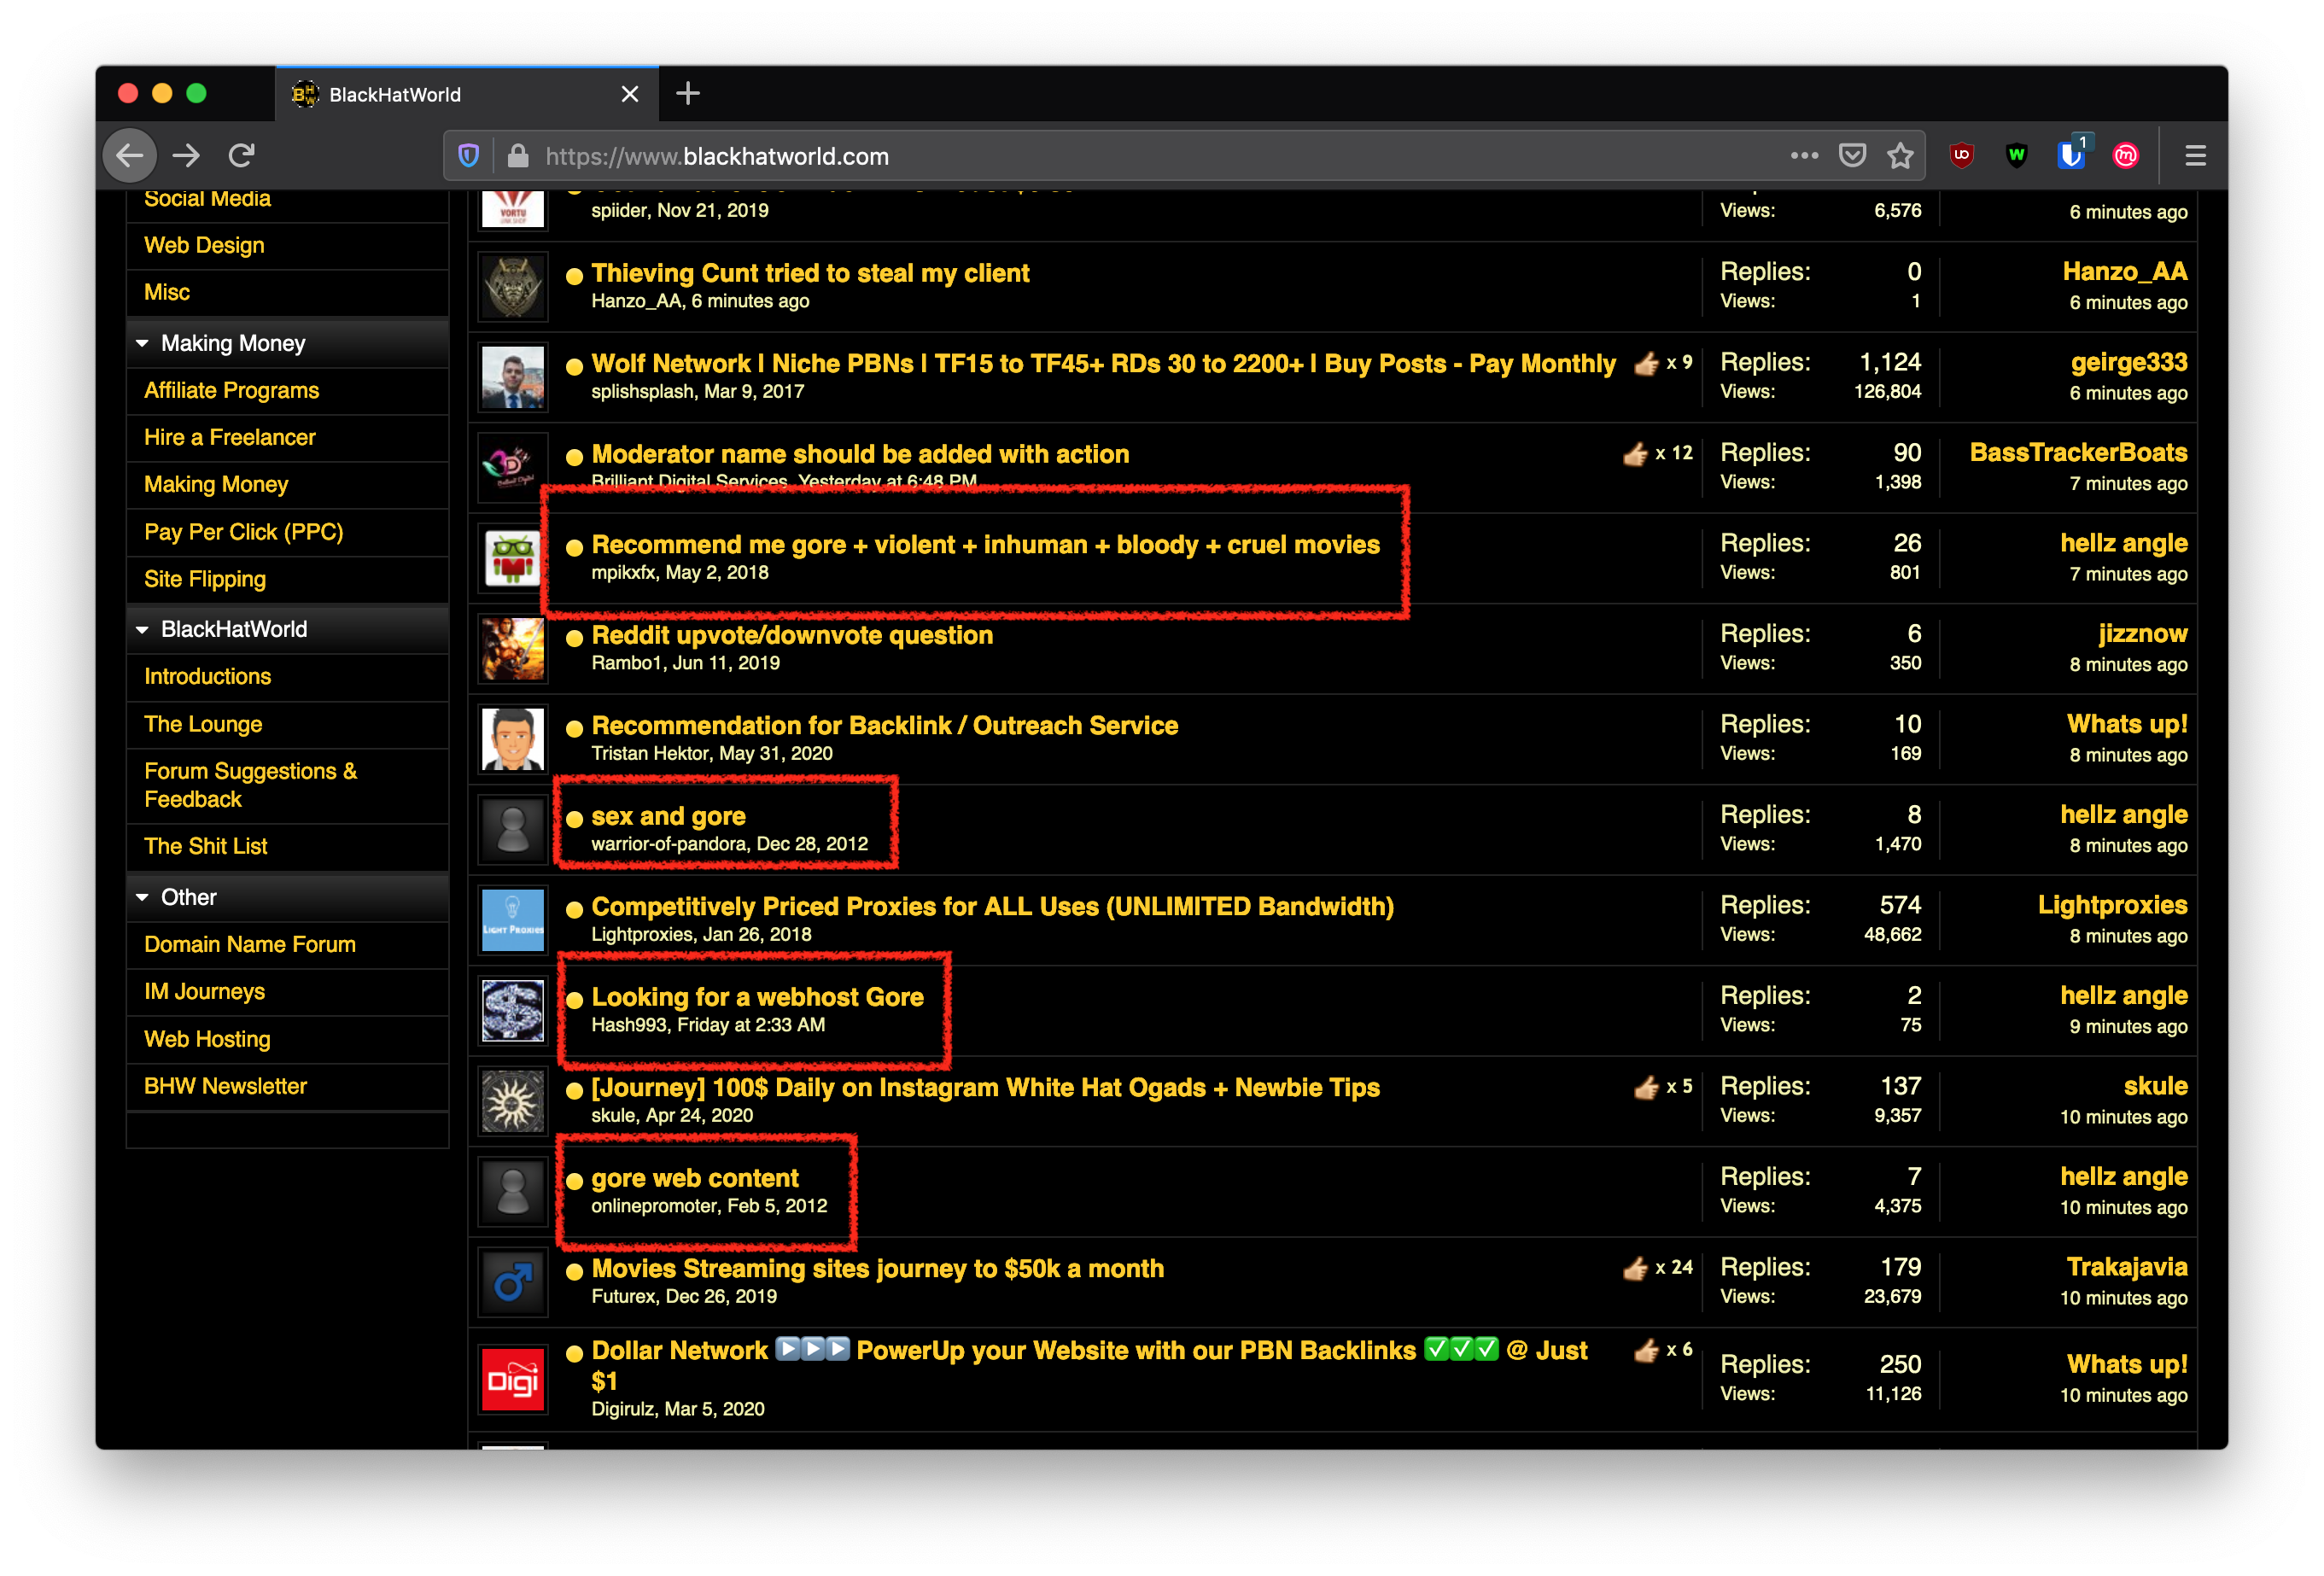Open Recommendation for Backlink / Outreach Service

(x=885, y=726)
